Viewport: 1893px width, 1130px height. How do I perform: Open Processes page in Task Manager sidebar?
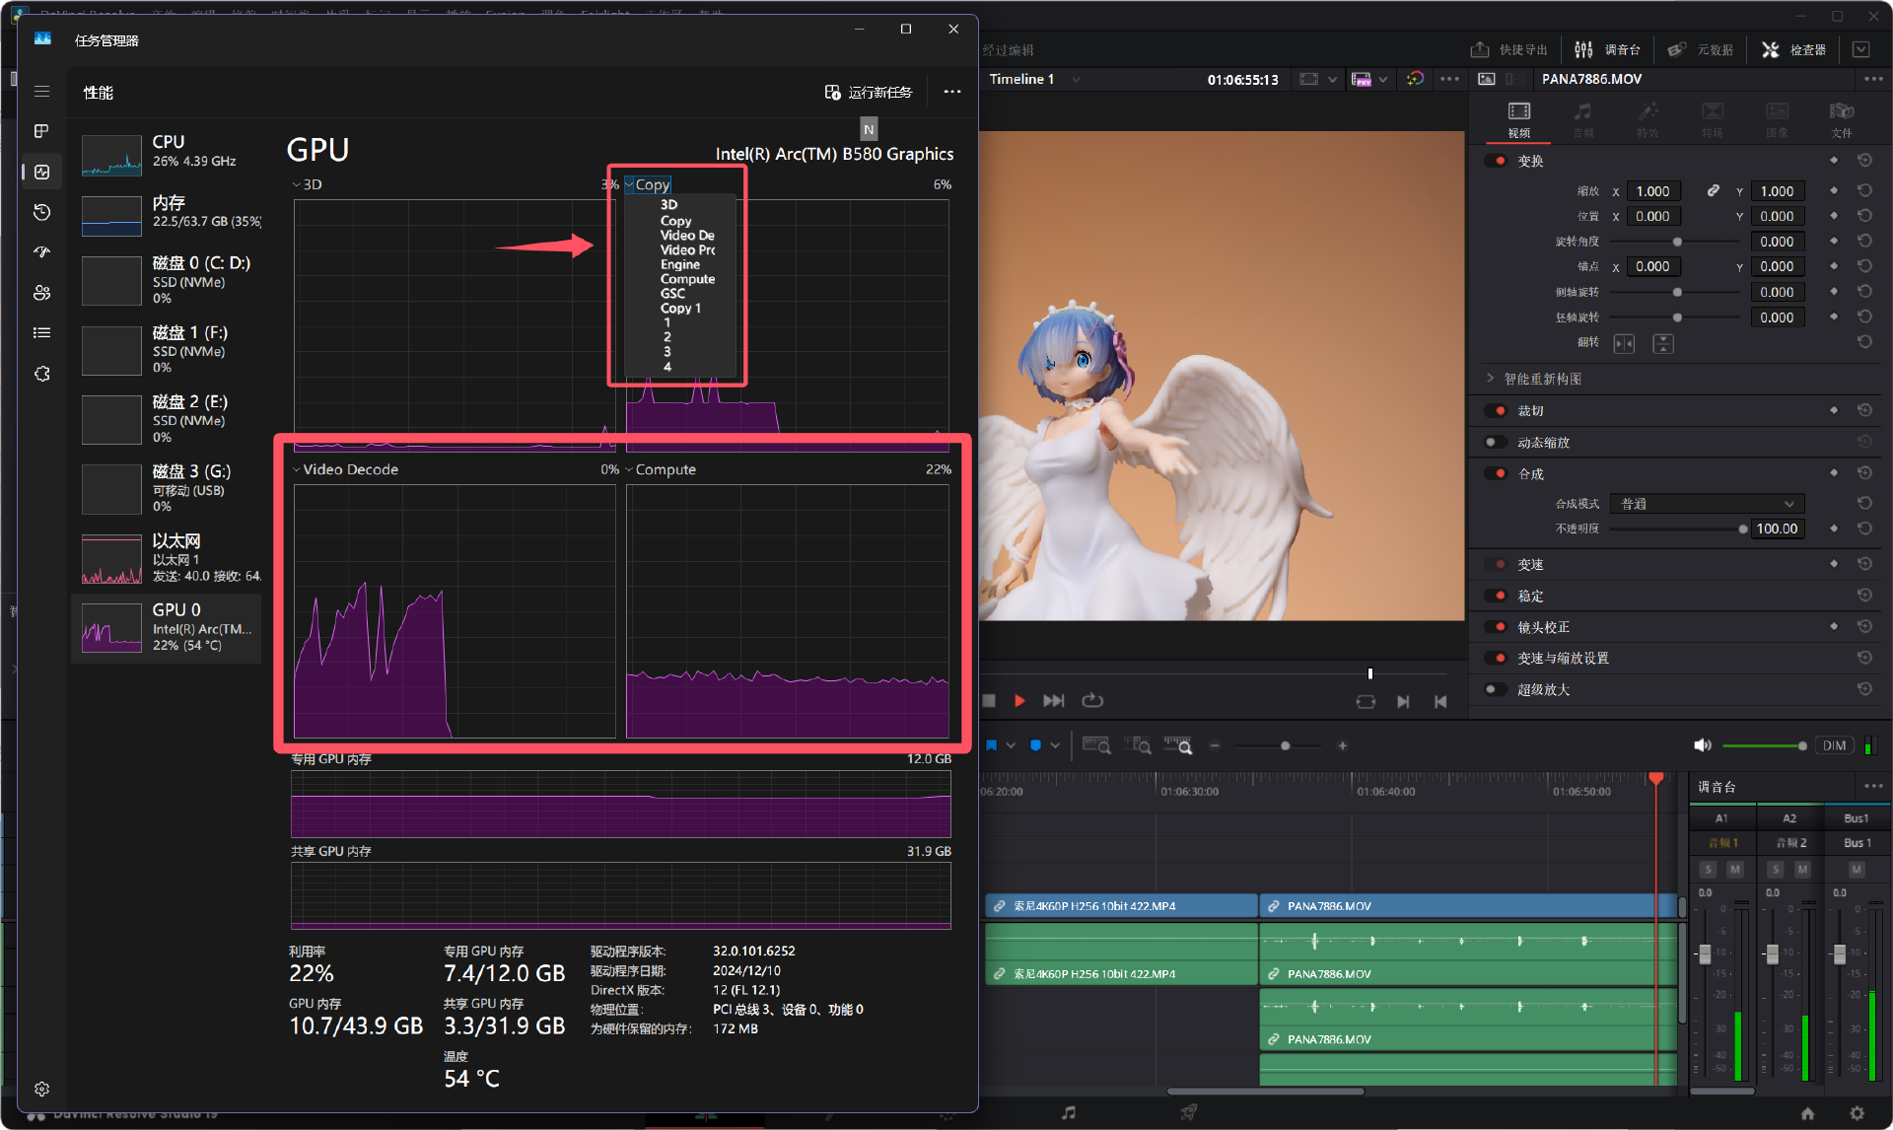tap(41, 131)
